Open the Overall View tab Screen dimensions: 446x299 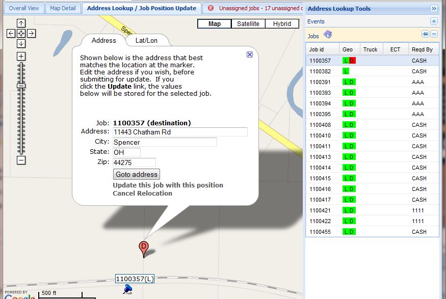[24, 8]
